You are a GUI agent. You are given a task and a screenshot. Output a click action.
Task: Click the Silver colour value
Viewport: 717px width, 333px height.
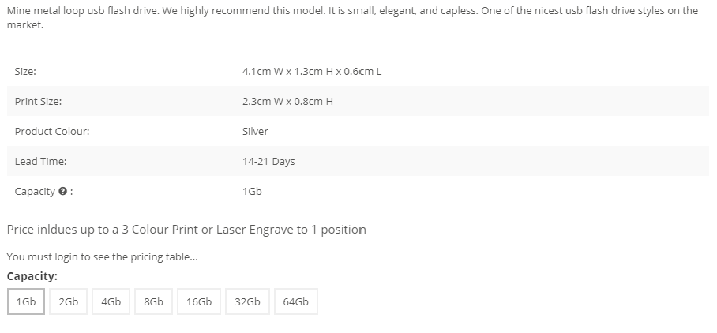coord(255,132)
